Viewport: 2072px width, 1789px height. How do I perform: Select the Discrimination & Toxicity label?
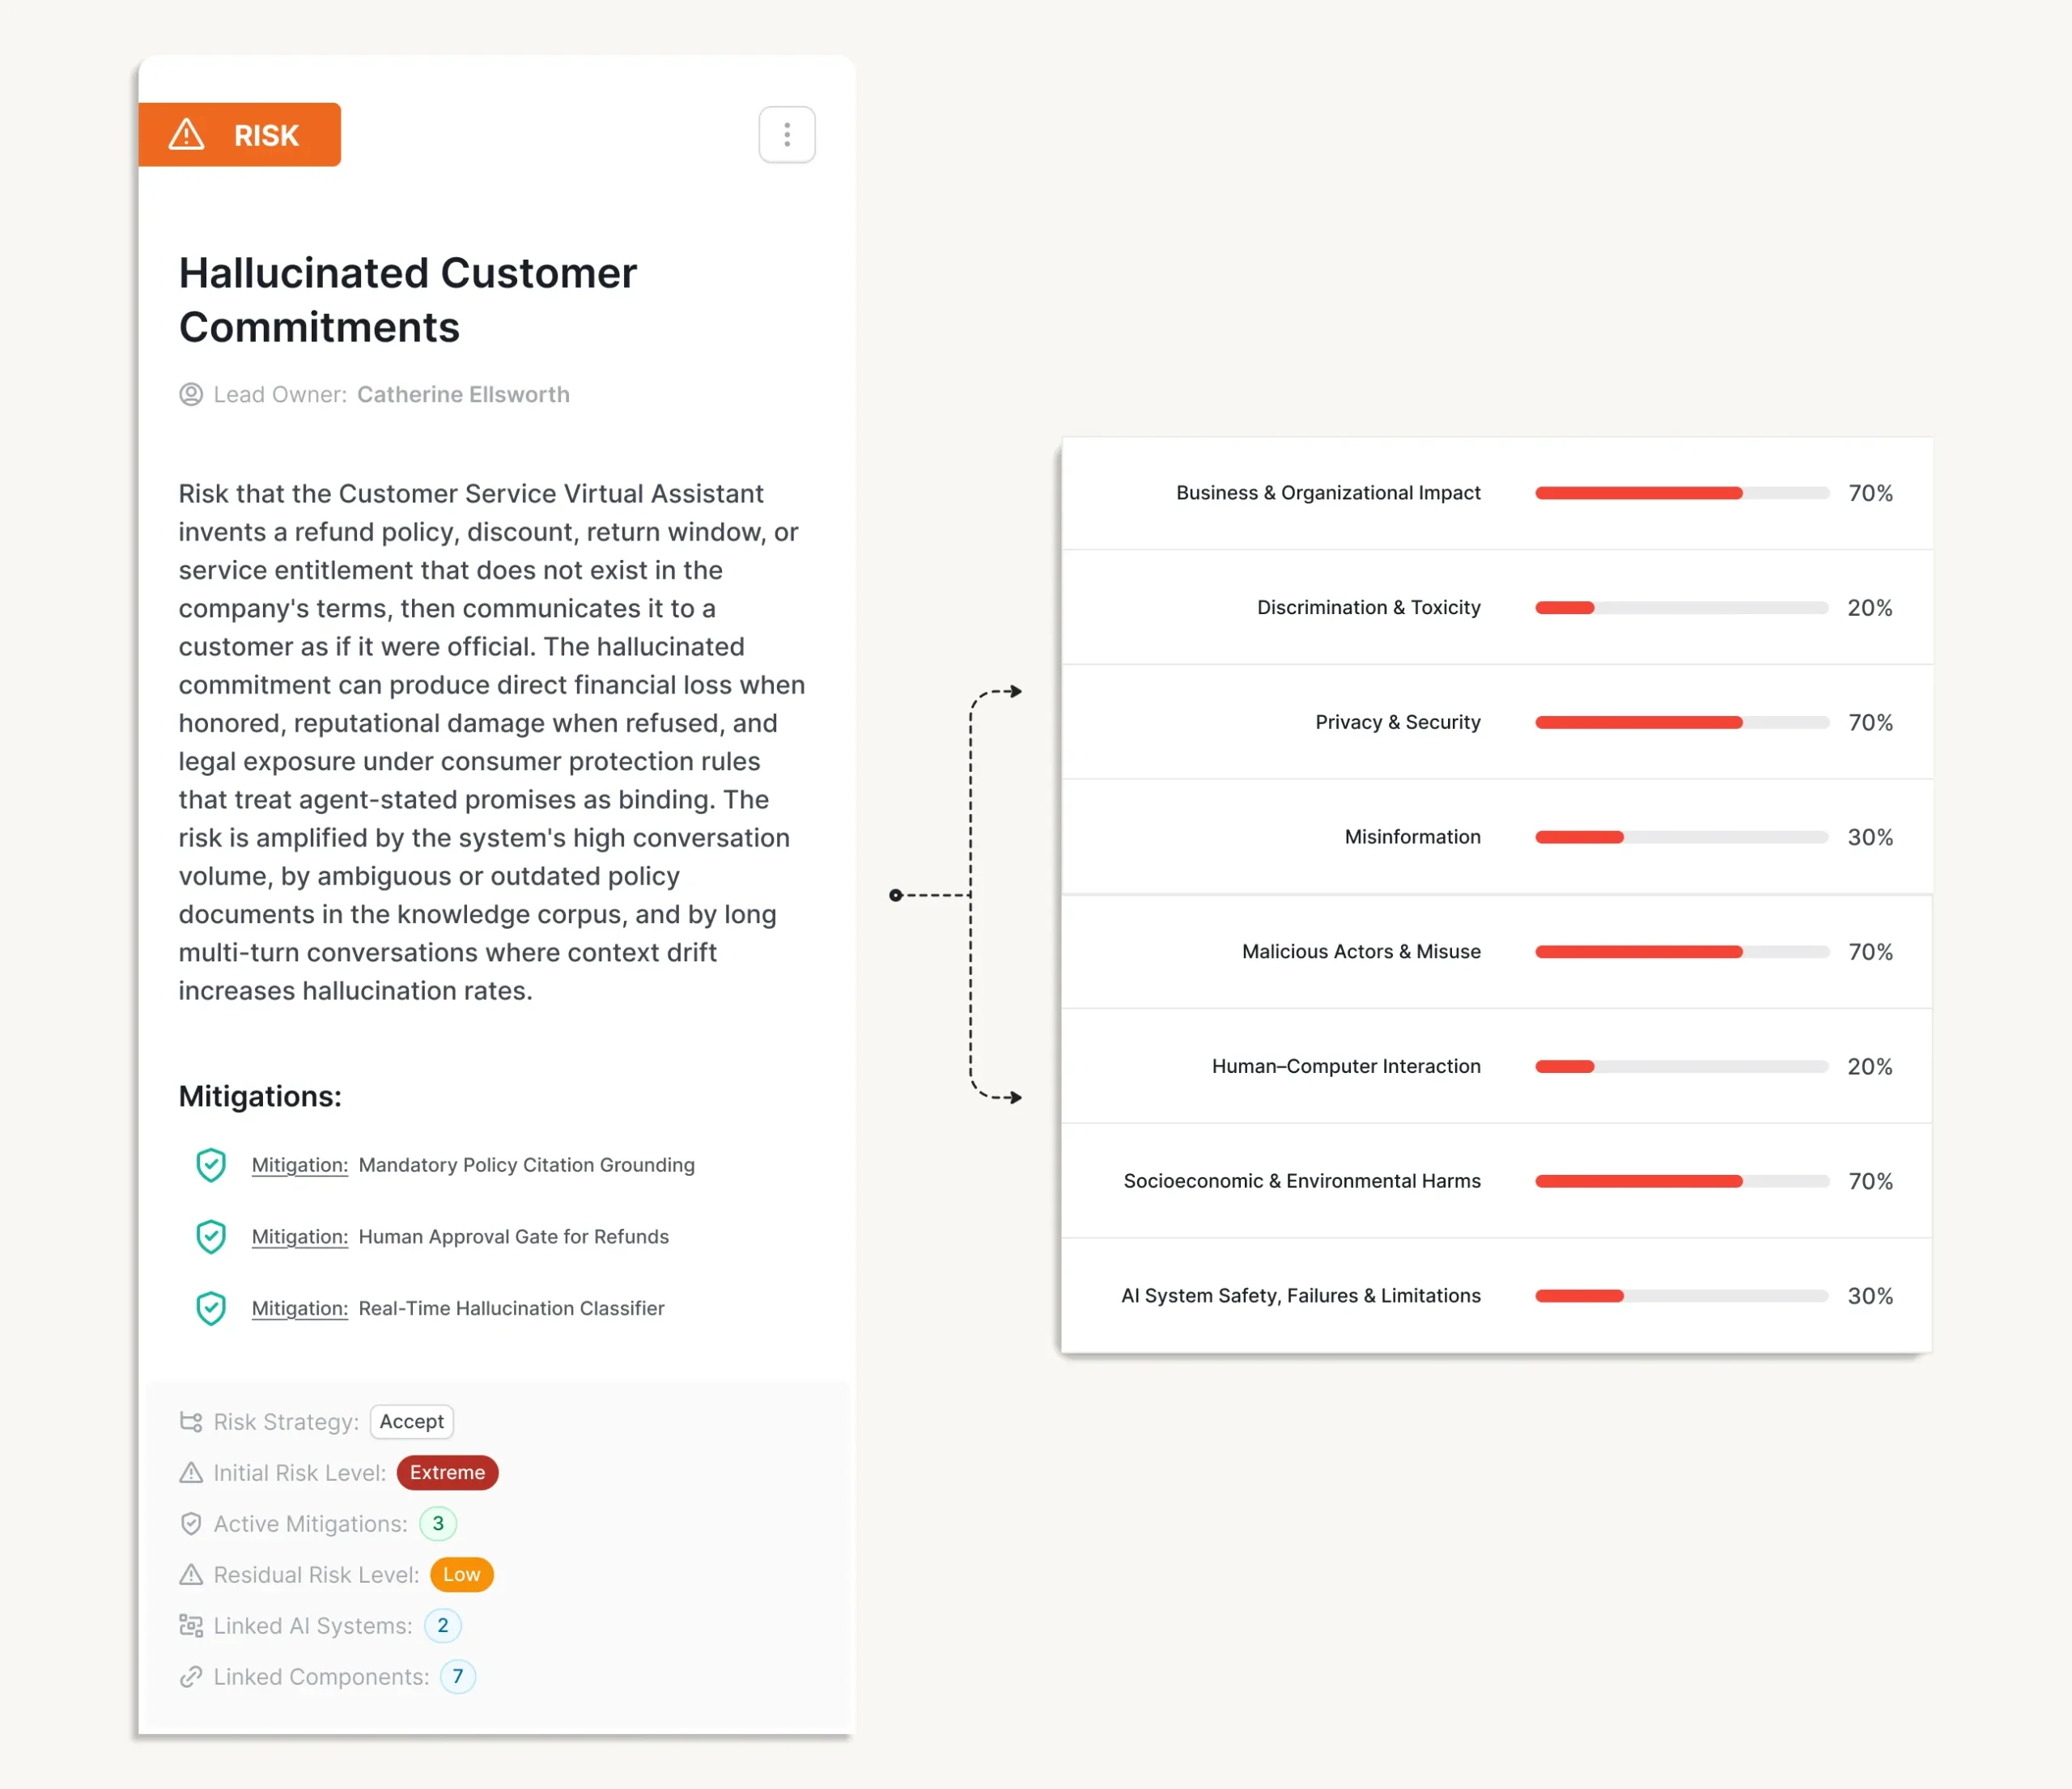click(x=1368, y=608)
